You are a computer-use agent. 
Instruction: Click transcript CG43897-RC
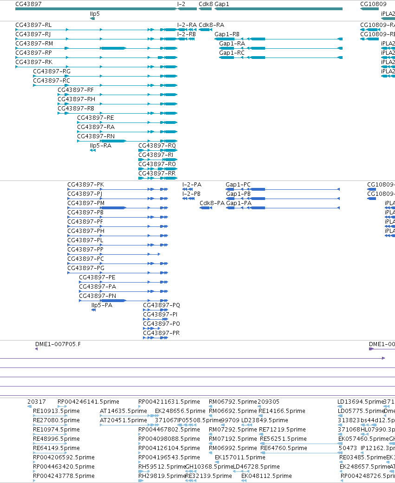(105, 85)
